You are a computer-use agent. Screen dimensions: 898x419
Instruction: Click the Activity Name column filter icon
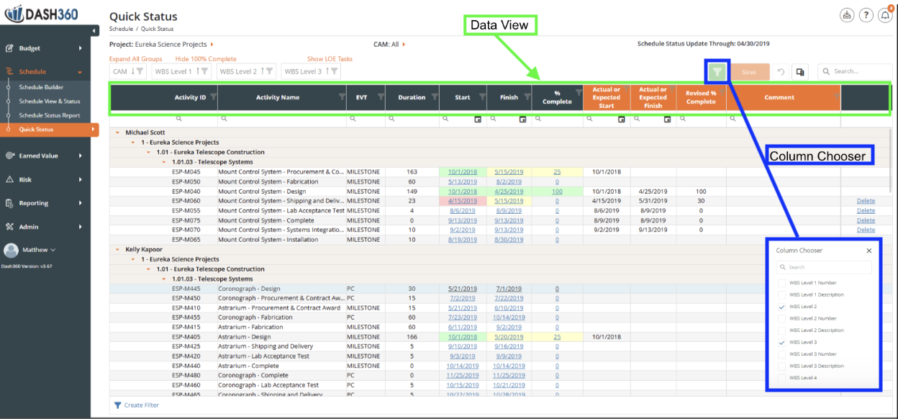(341, 96)
